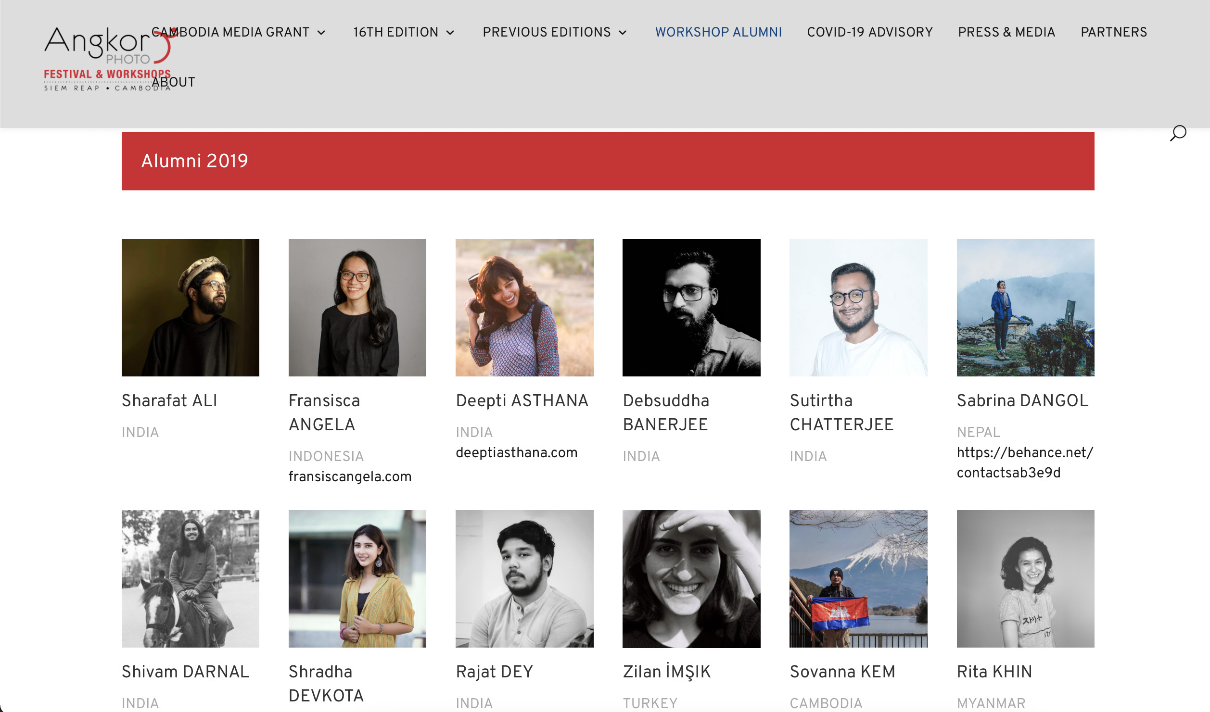Open the About menu item
This screenshot has width=1210, height=712.
pyautogui.click(x=173, y=82)
